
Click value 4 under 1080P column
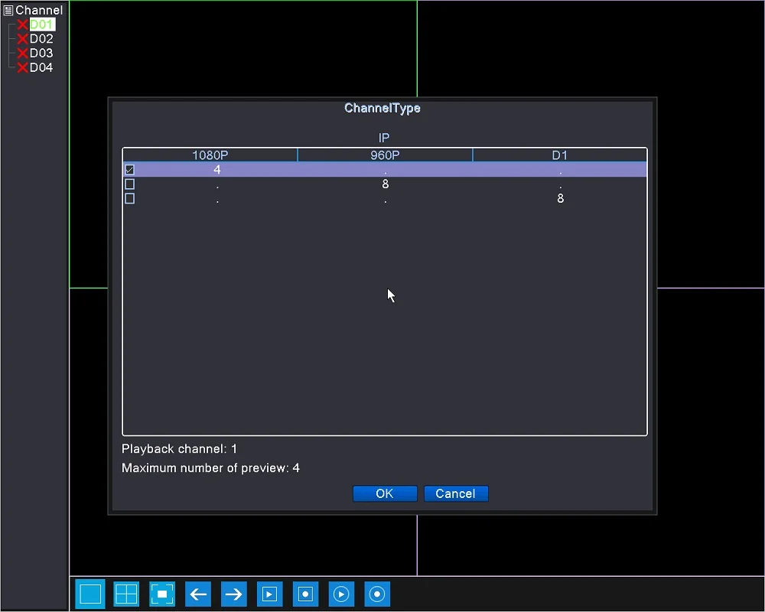(x=217, y=170)
